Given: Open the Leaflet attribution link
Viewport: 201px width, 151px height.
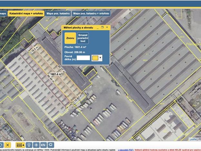Looking at the screenshot, I should pos(193,139).
